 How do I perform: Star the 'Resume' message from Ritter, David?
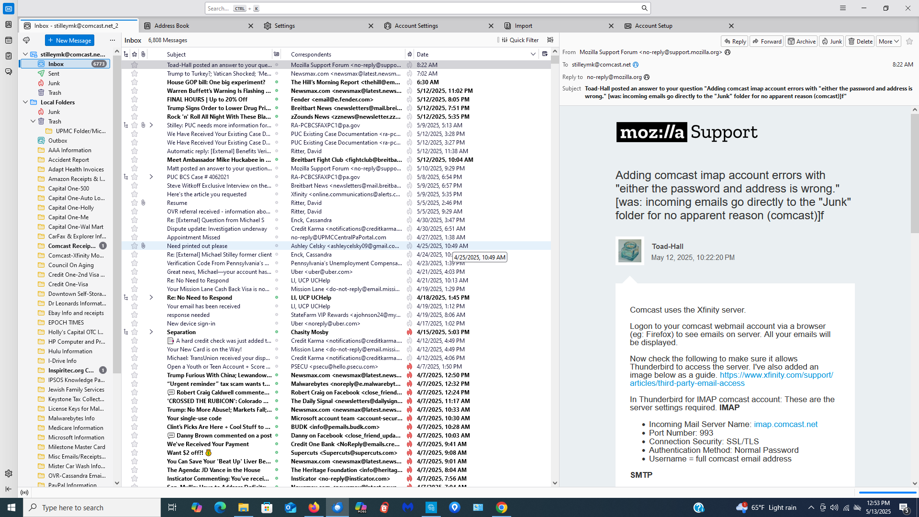pyautogui.click(x=134, y=203)
